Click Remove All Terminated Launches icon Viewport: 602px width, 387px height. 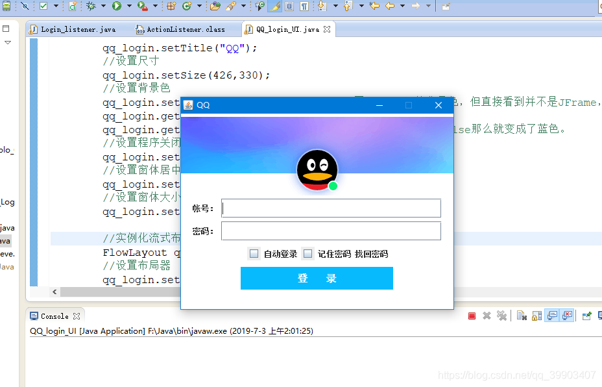click(501, 316)
